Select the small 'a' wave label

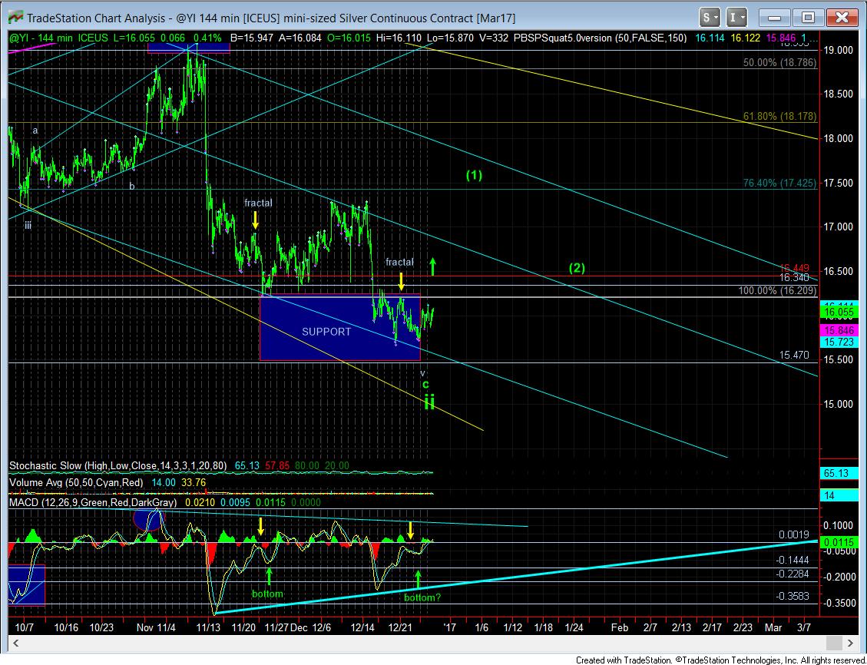35,131
